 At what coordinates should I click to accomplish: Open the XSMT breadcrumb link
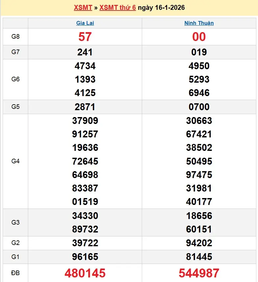click(x=83, y=8)
